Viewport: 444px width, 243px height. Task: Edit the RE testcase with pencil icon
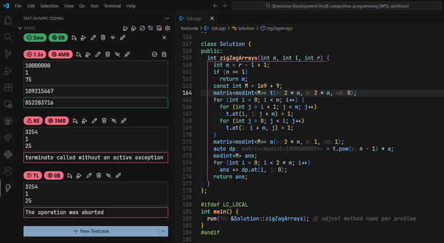(x=94, y=120)
